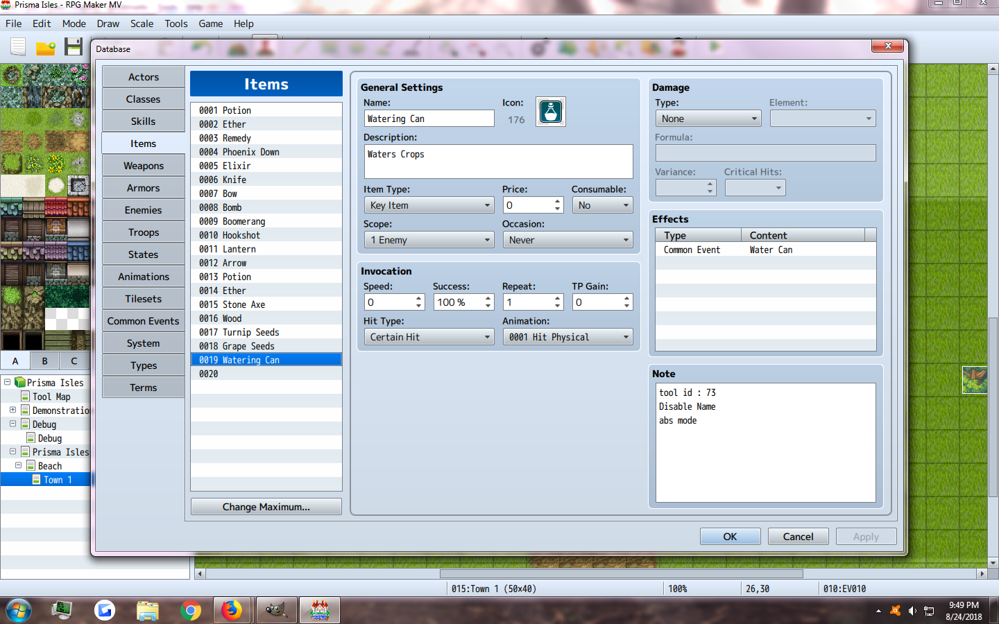Collapse the Beach map tree node

pyautogui.click(x=19, y=465)
